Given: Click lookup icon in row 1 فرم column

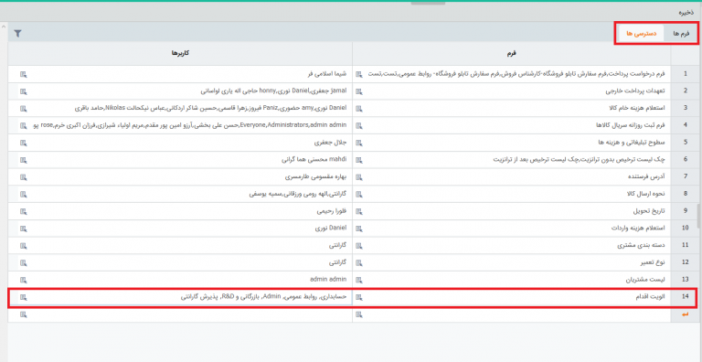Looking at the screenshot, I should tap(359, 74).
